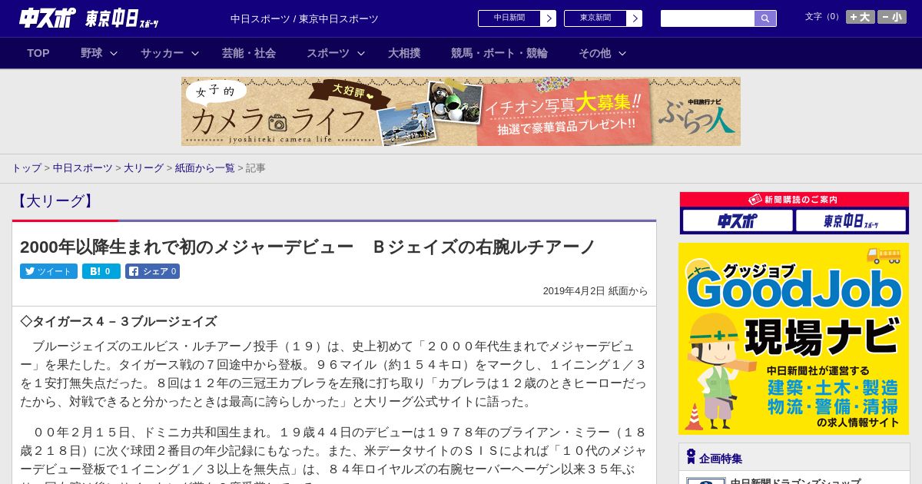Click the 中スポ subscription box in the sidebar

[x=738, y=220]
